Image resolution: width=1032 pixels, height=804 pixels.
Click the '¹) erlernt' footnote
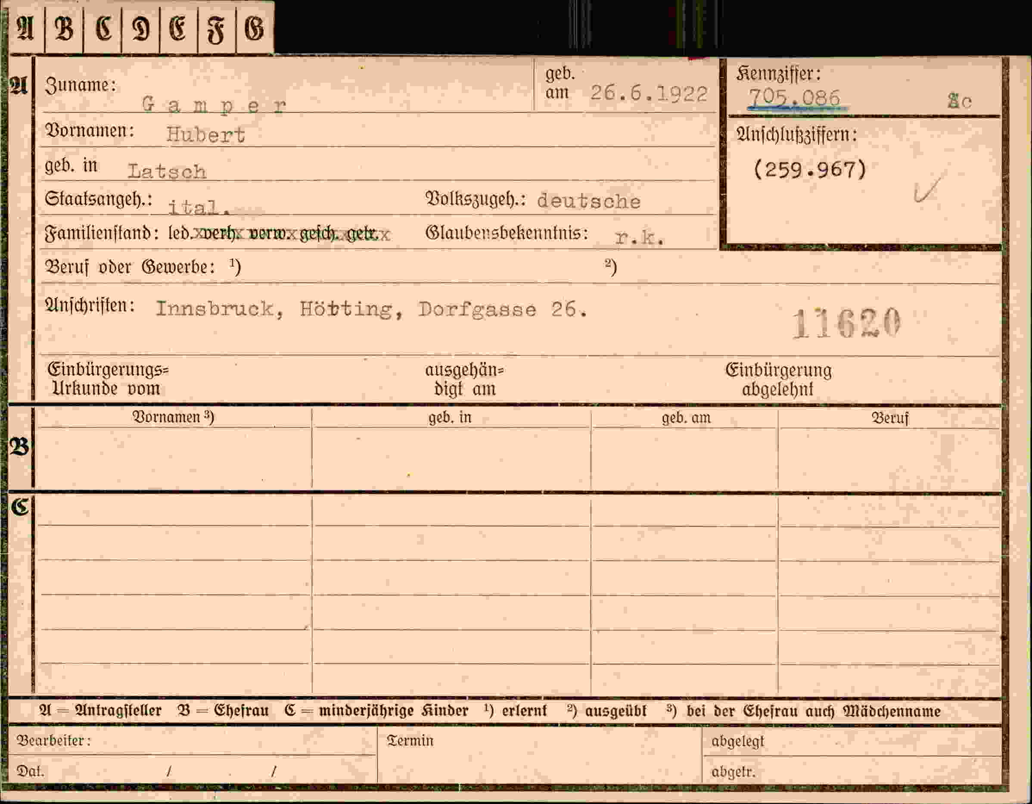pyautogui.click(x=516, y=711)
